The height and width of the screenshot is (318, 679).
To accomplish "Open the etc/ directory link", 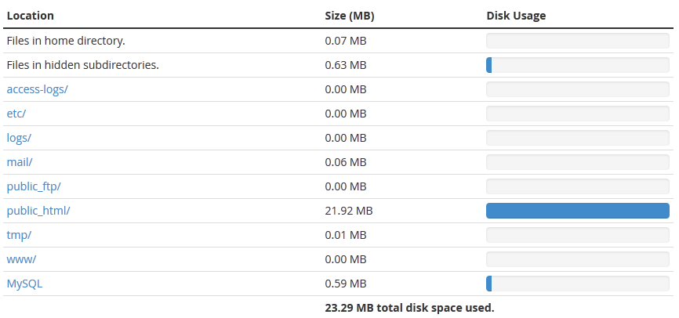I will click(x=16, y=114).
